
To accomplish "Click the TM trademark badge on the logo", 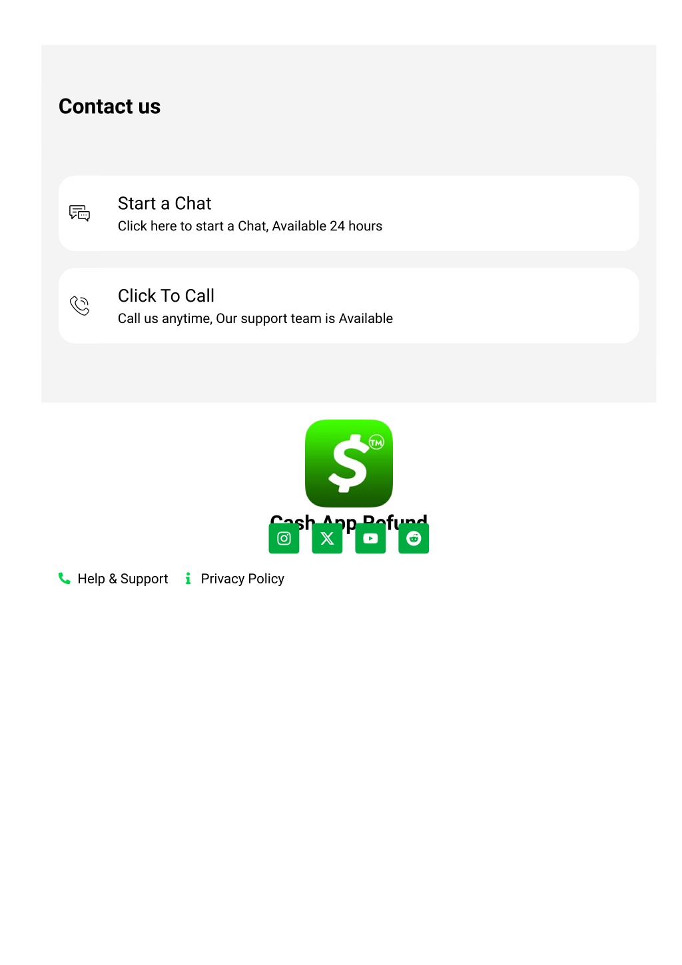I will click(x=376, y=442).
